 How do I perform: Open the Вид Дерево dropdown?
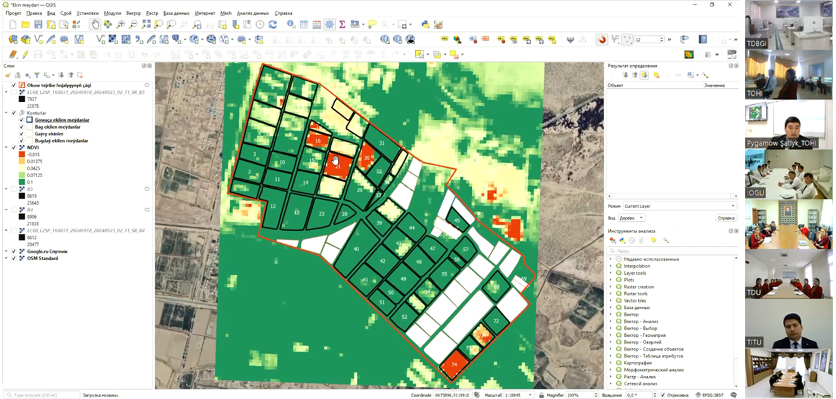click(632, 218)
